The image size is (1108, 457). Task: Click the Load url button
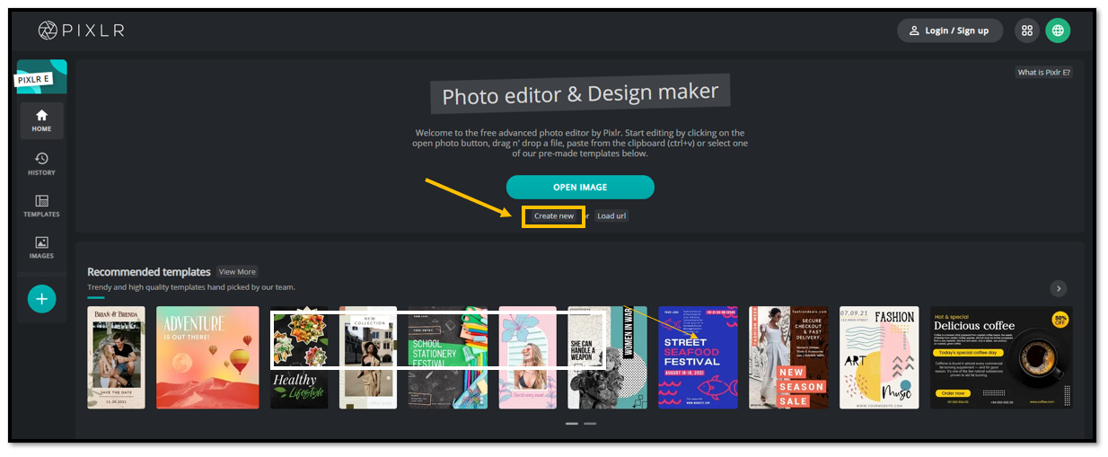(x=611, y=216)
